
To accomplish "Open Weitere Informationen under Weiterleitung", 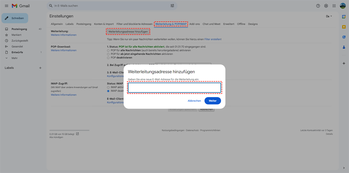I will pos(64,35).
